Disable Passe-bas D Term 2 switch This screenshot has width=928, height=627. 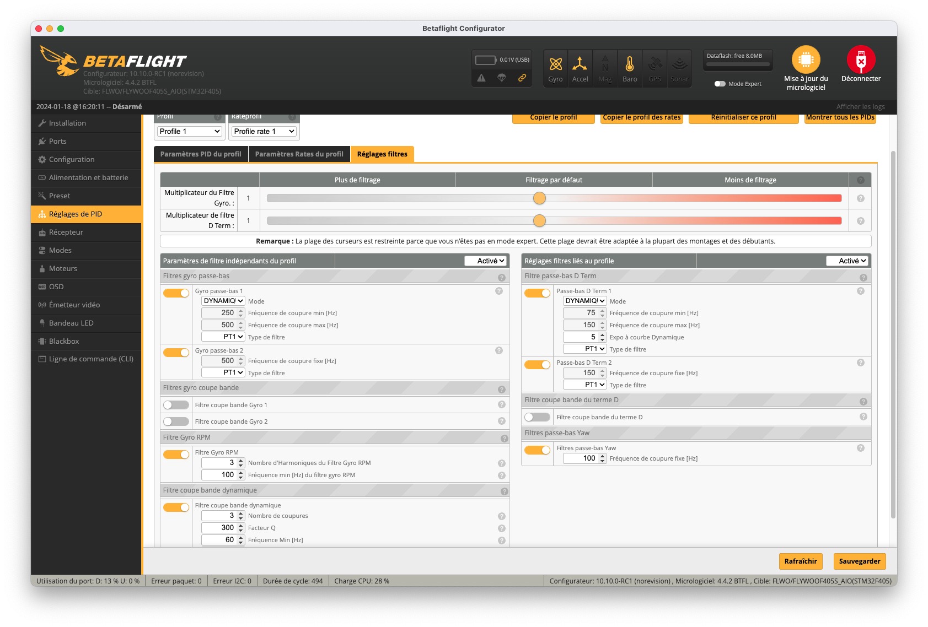click(537, 365)
